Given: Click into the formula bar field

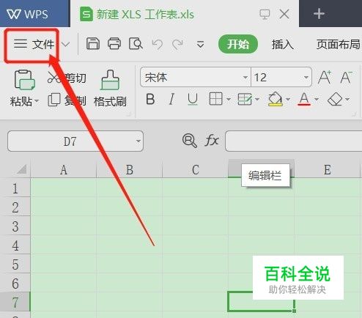Looking at the screenshot, I should 293,141.
